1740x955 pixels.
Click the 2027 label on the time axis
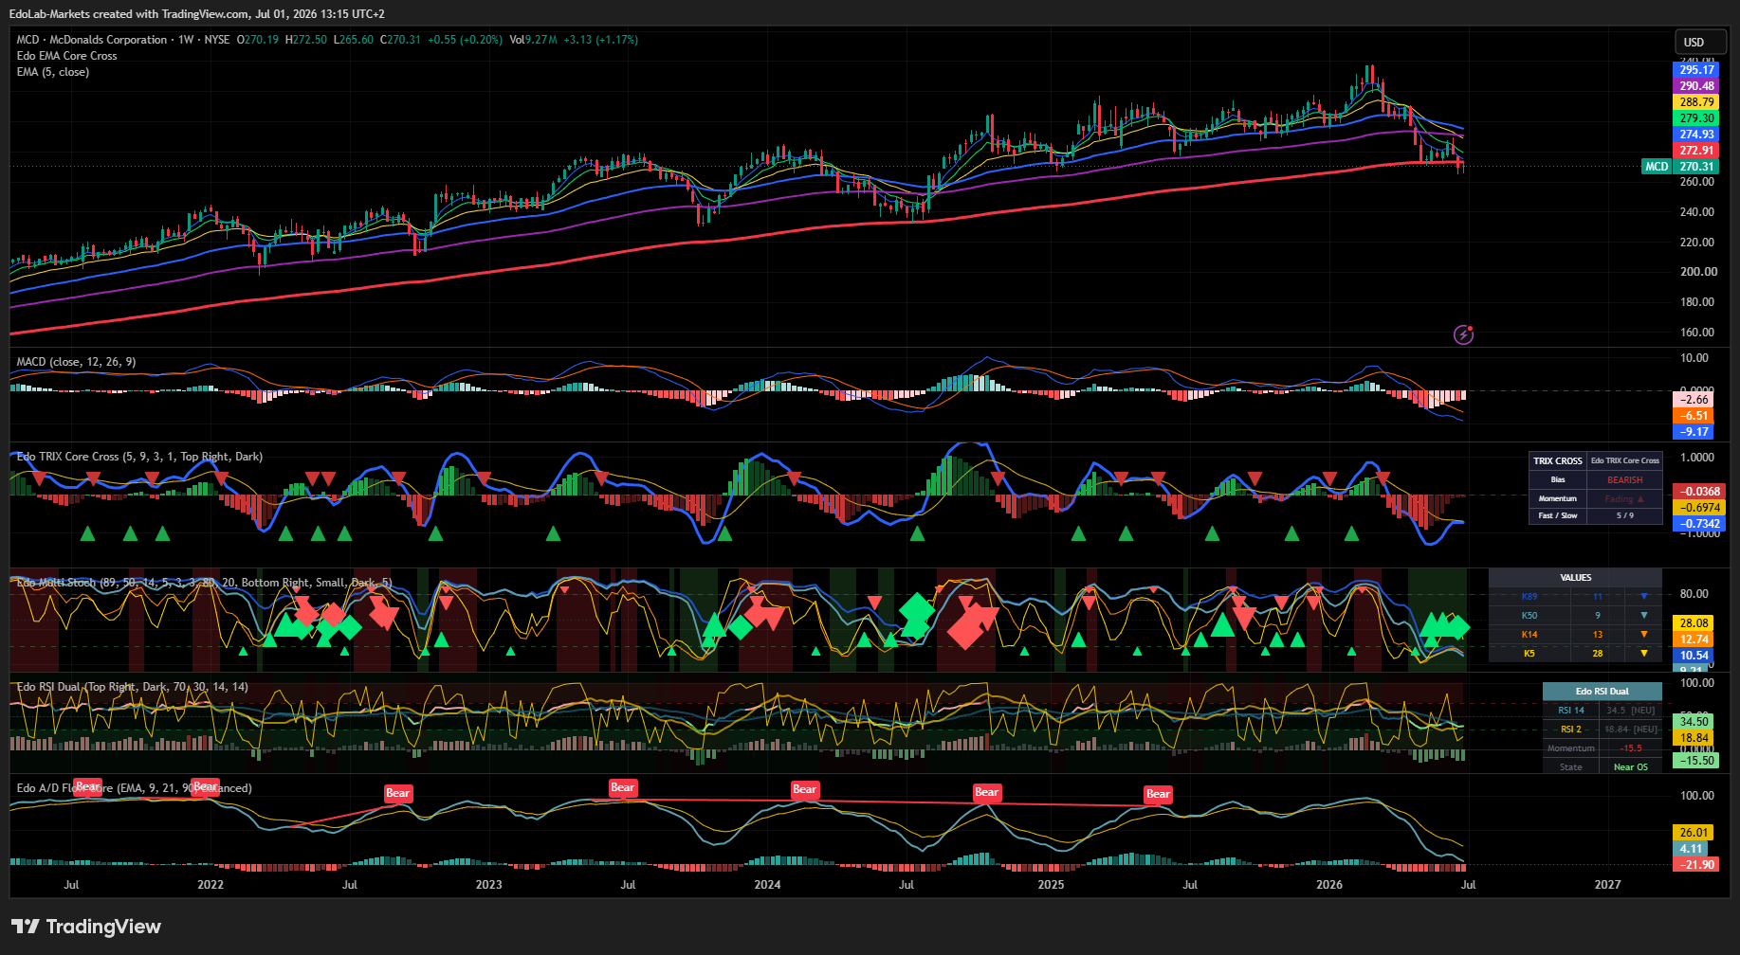(x=1607, y=885)
